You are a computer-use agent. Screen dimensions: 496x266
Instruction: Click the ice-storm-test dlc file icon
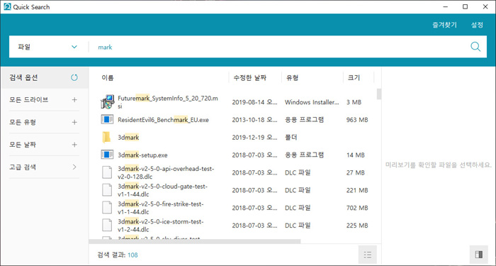tap(107, 226)
